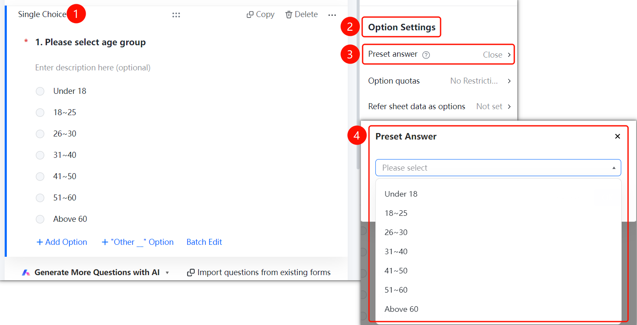Screen dimensions: 637x325
Task: Click the Under 18 option text
Action: (x=70, y=91)
